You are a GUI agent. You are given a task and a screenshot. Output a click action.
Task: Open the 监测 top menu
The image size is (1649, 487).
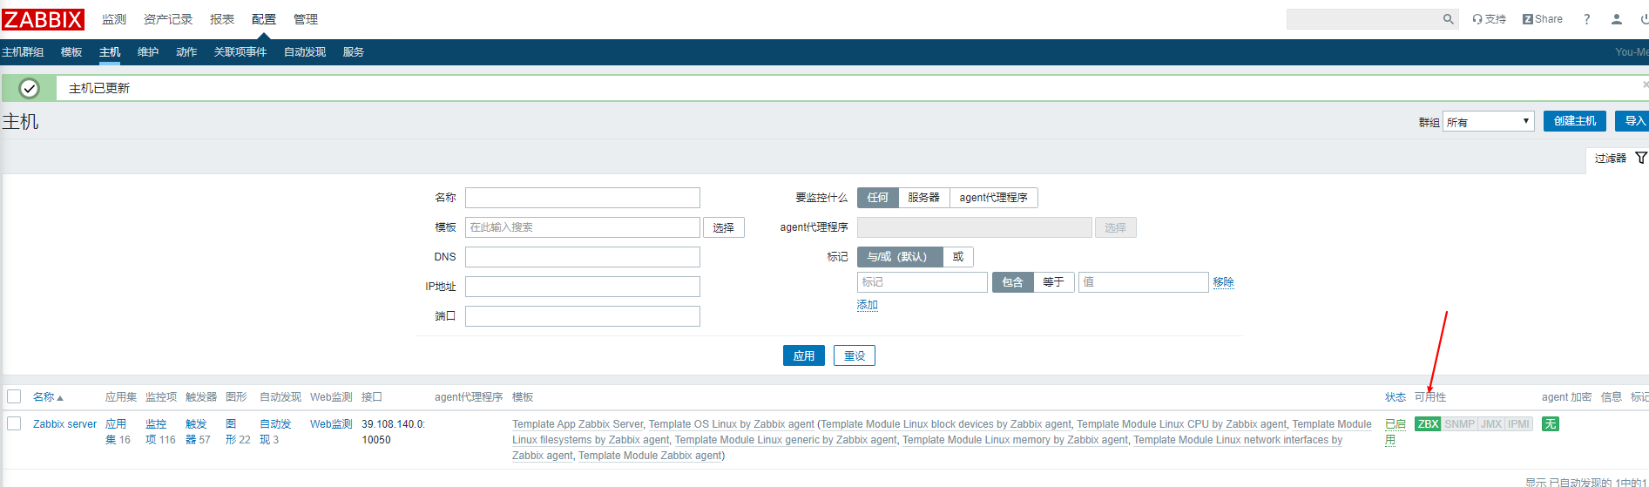(114, 19)
